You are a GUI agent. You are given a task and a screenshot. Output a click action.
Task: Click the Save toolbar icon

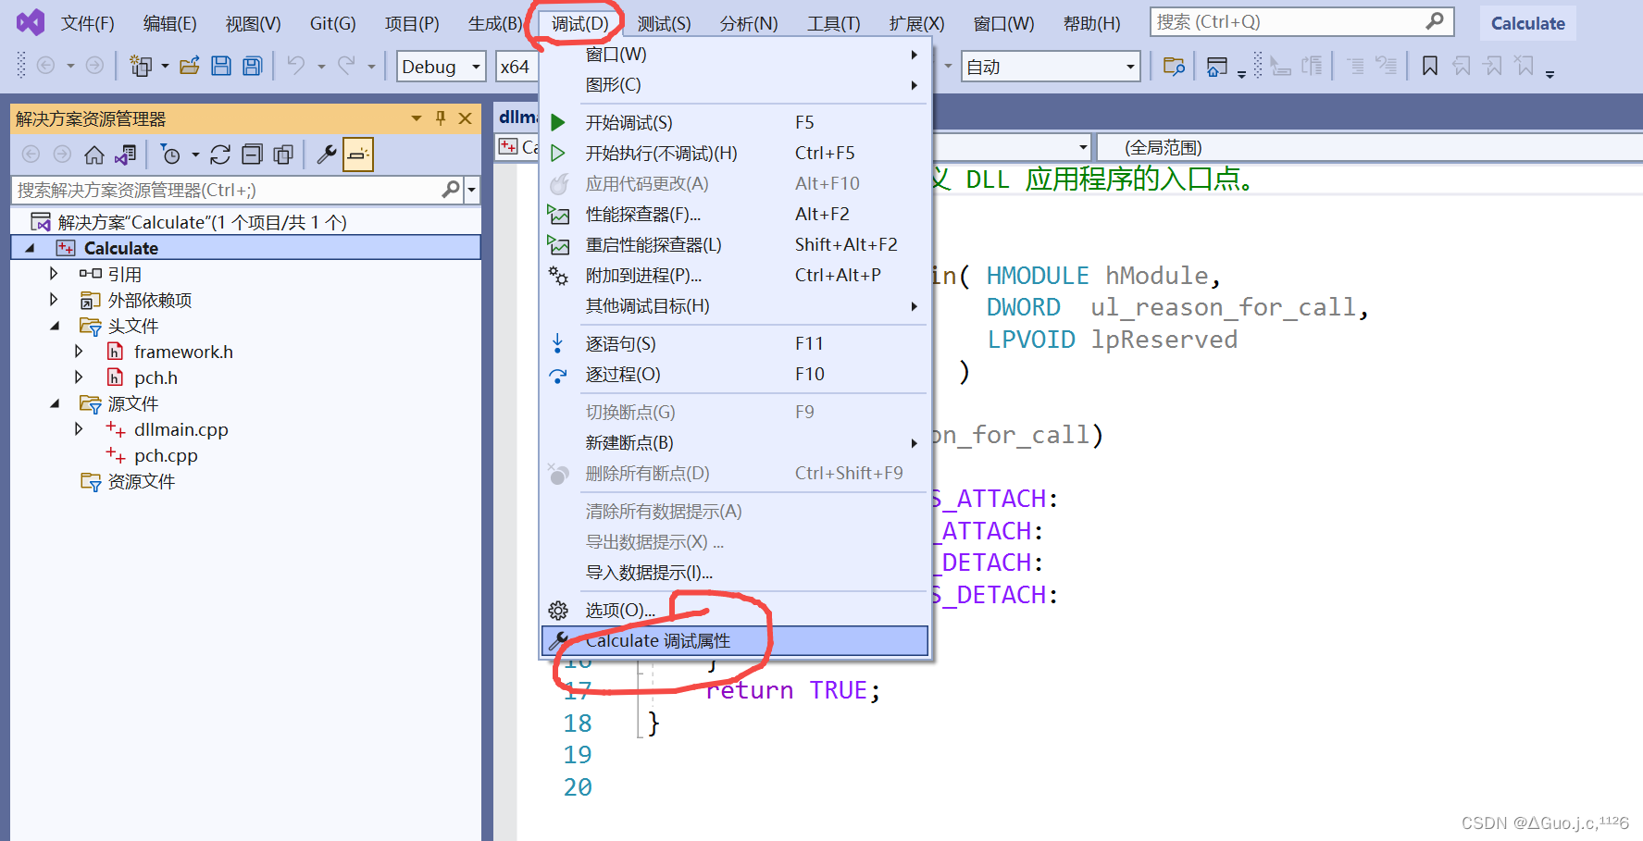pos(221,66)
